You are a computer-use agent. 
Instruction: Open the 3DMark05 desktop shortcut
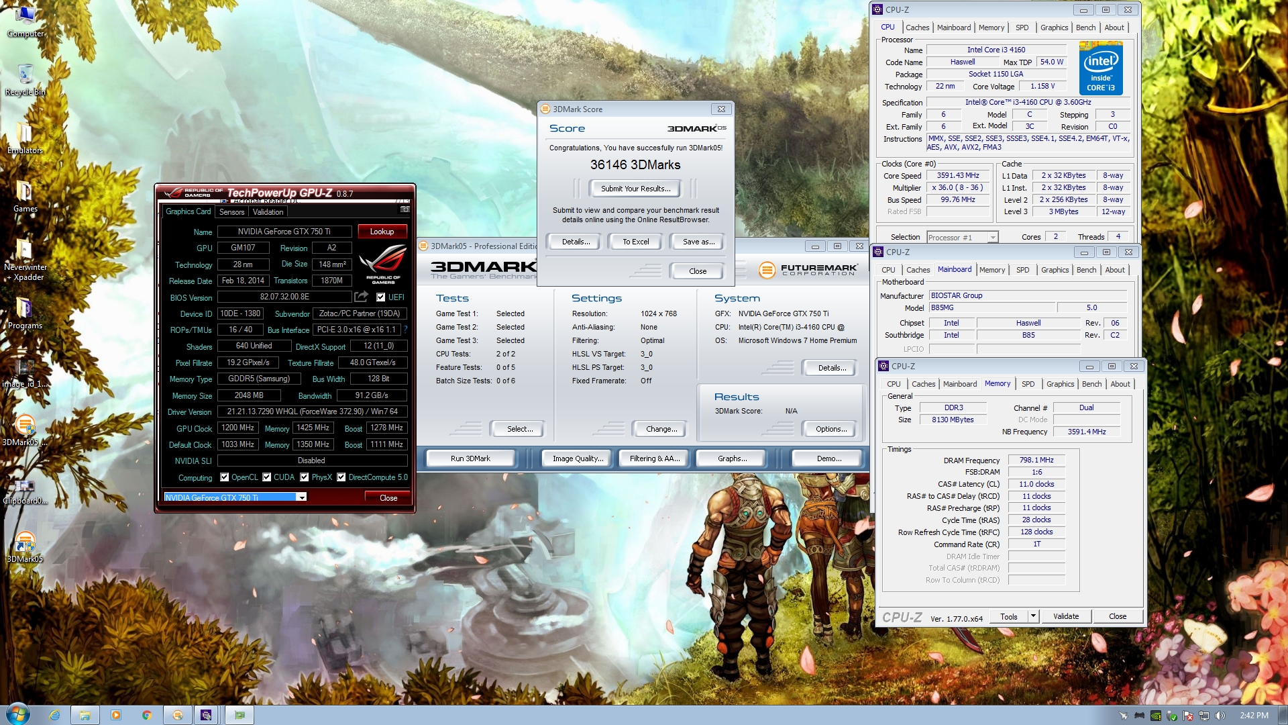click(x=25, y=546)
